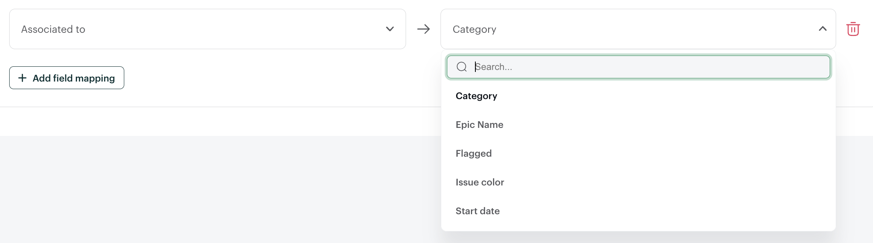Click the plus icon beside Add field mapping
873x243 pixels.
coord(22,78)
